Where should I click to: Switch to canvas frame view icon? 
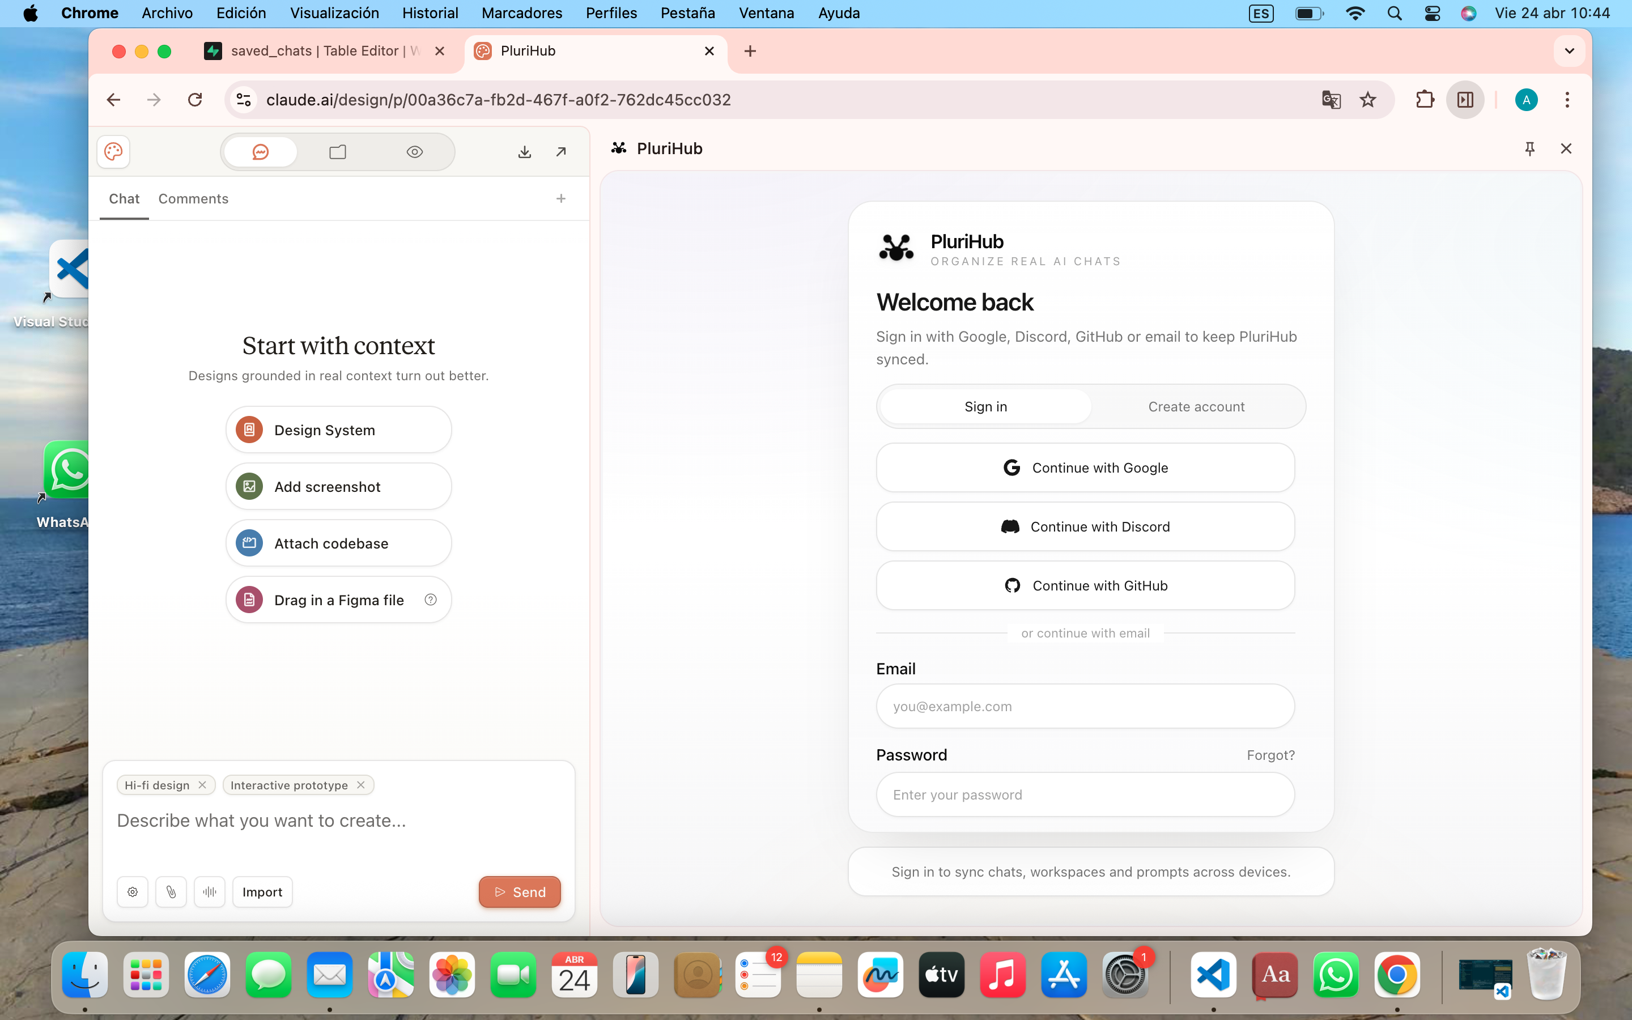338,152
